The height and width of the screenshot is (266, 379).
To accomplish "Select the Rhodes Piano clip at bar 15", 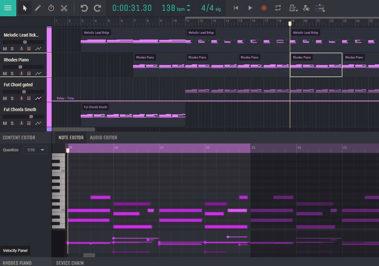I will point(264,65).
